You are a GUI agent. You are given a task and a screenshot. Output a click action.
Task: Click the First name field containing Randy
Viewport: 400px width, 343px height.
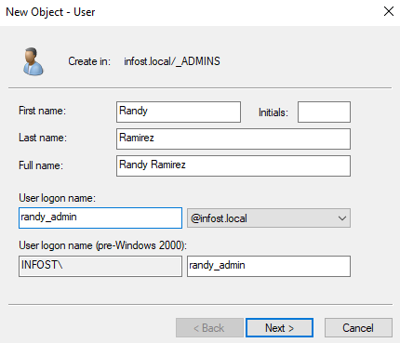[179, 112]
